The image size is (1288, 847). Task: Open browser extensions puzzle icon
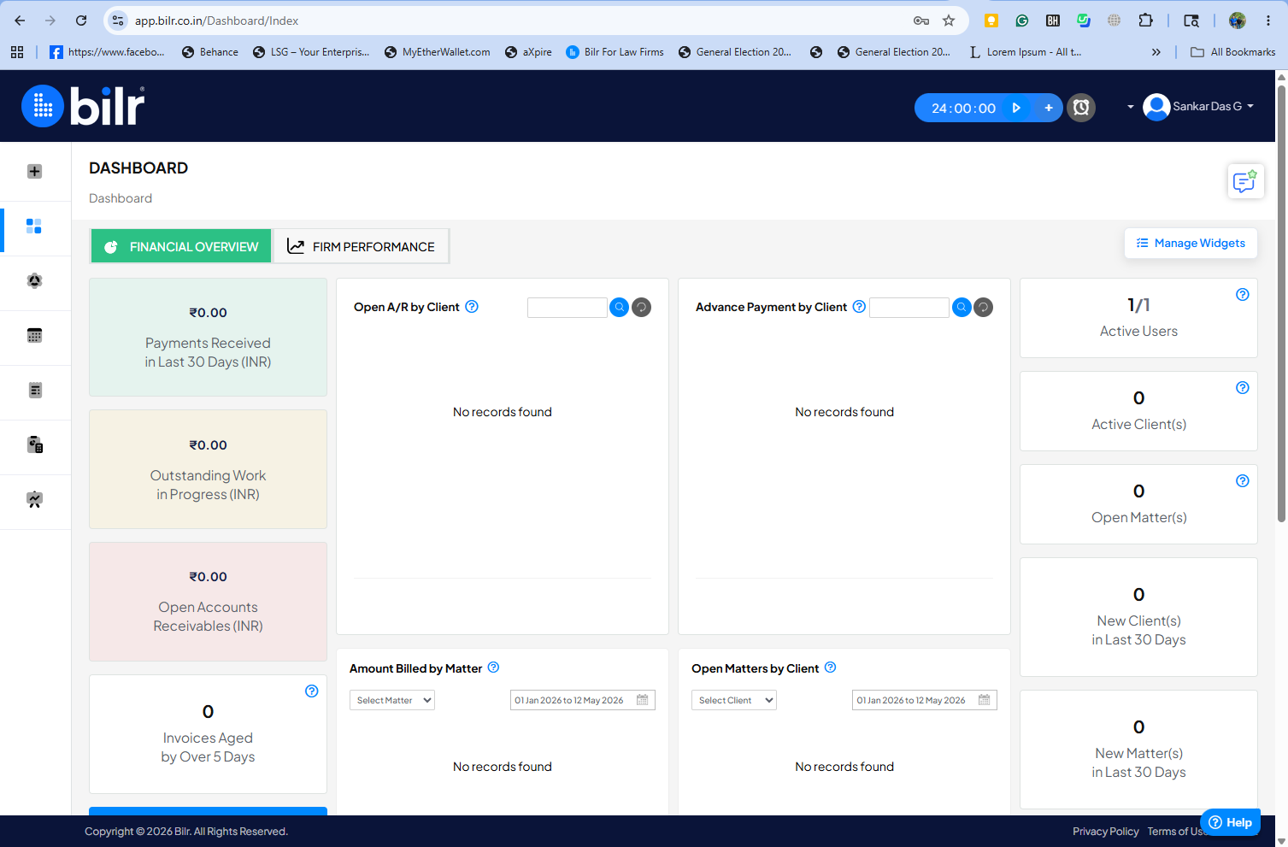point(1146,21)
